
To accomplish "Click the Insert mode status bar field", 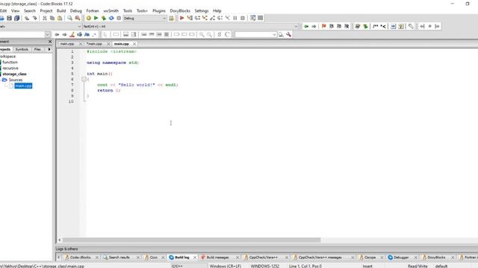I will pyautogui.click(x=367, y=266).
